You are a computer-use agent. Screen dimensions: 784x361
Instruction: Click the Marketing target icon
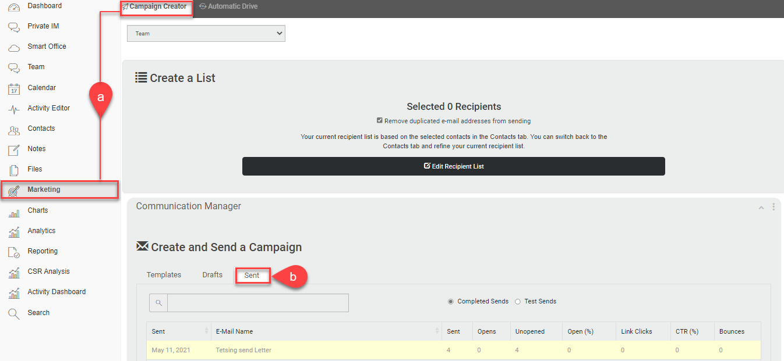(14, 190)
